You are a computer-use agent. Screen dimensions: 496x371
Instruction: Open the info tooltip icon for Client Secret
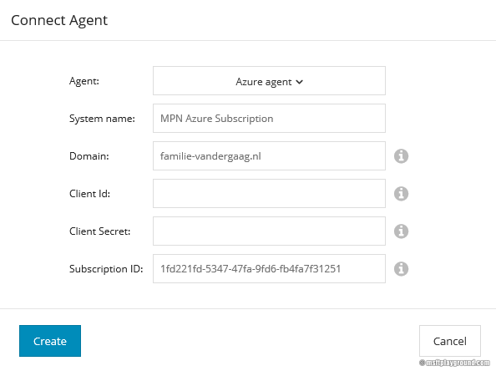tap(401, 231)
